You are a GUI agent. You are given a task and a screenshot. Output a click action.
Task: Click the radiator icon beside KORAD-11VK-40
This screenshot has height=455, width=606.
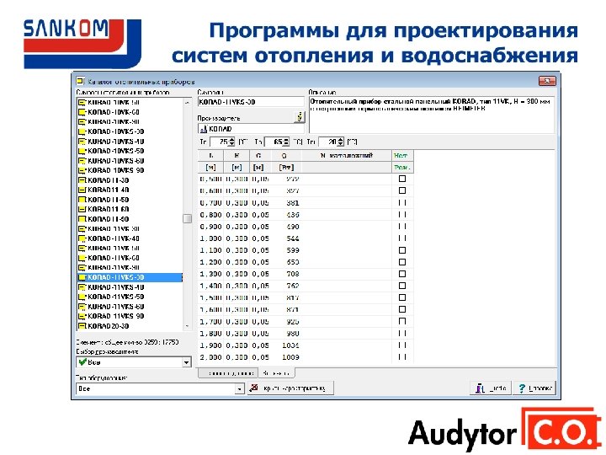tap(82, 238)
